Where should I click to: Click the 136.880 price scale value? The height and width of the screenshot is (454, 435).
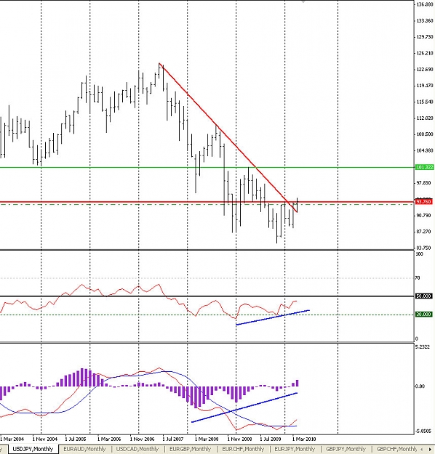coord(425,4)
